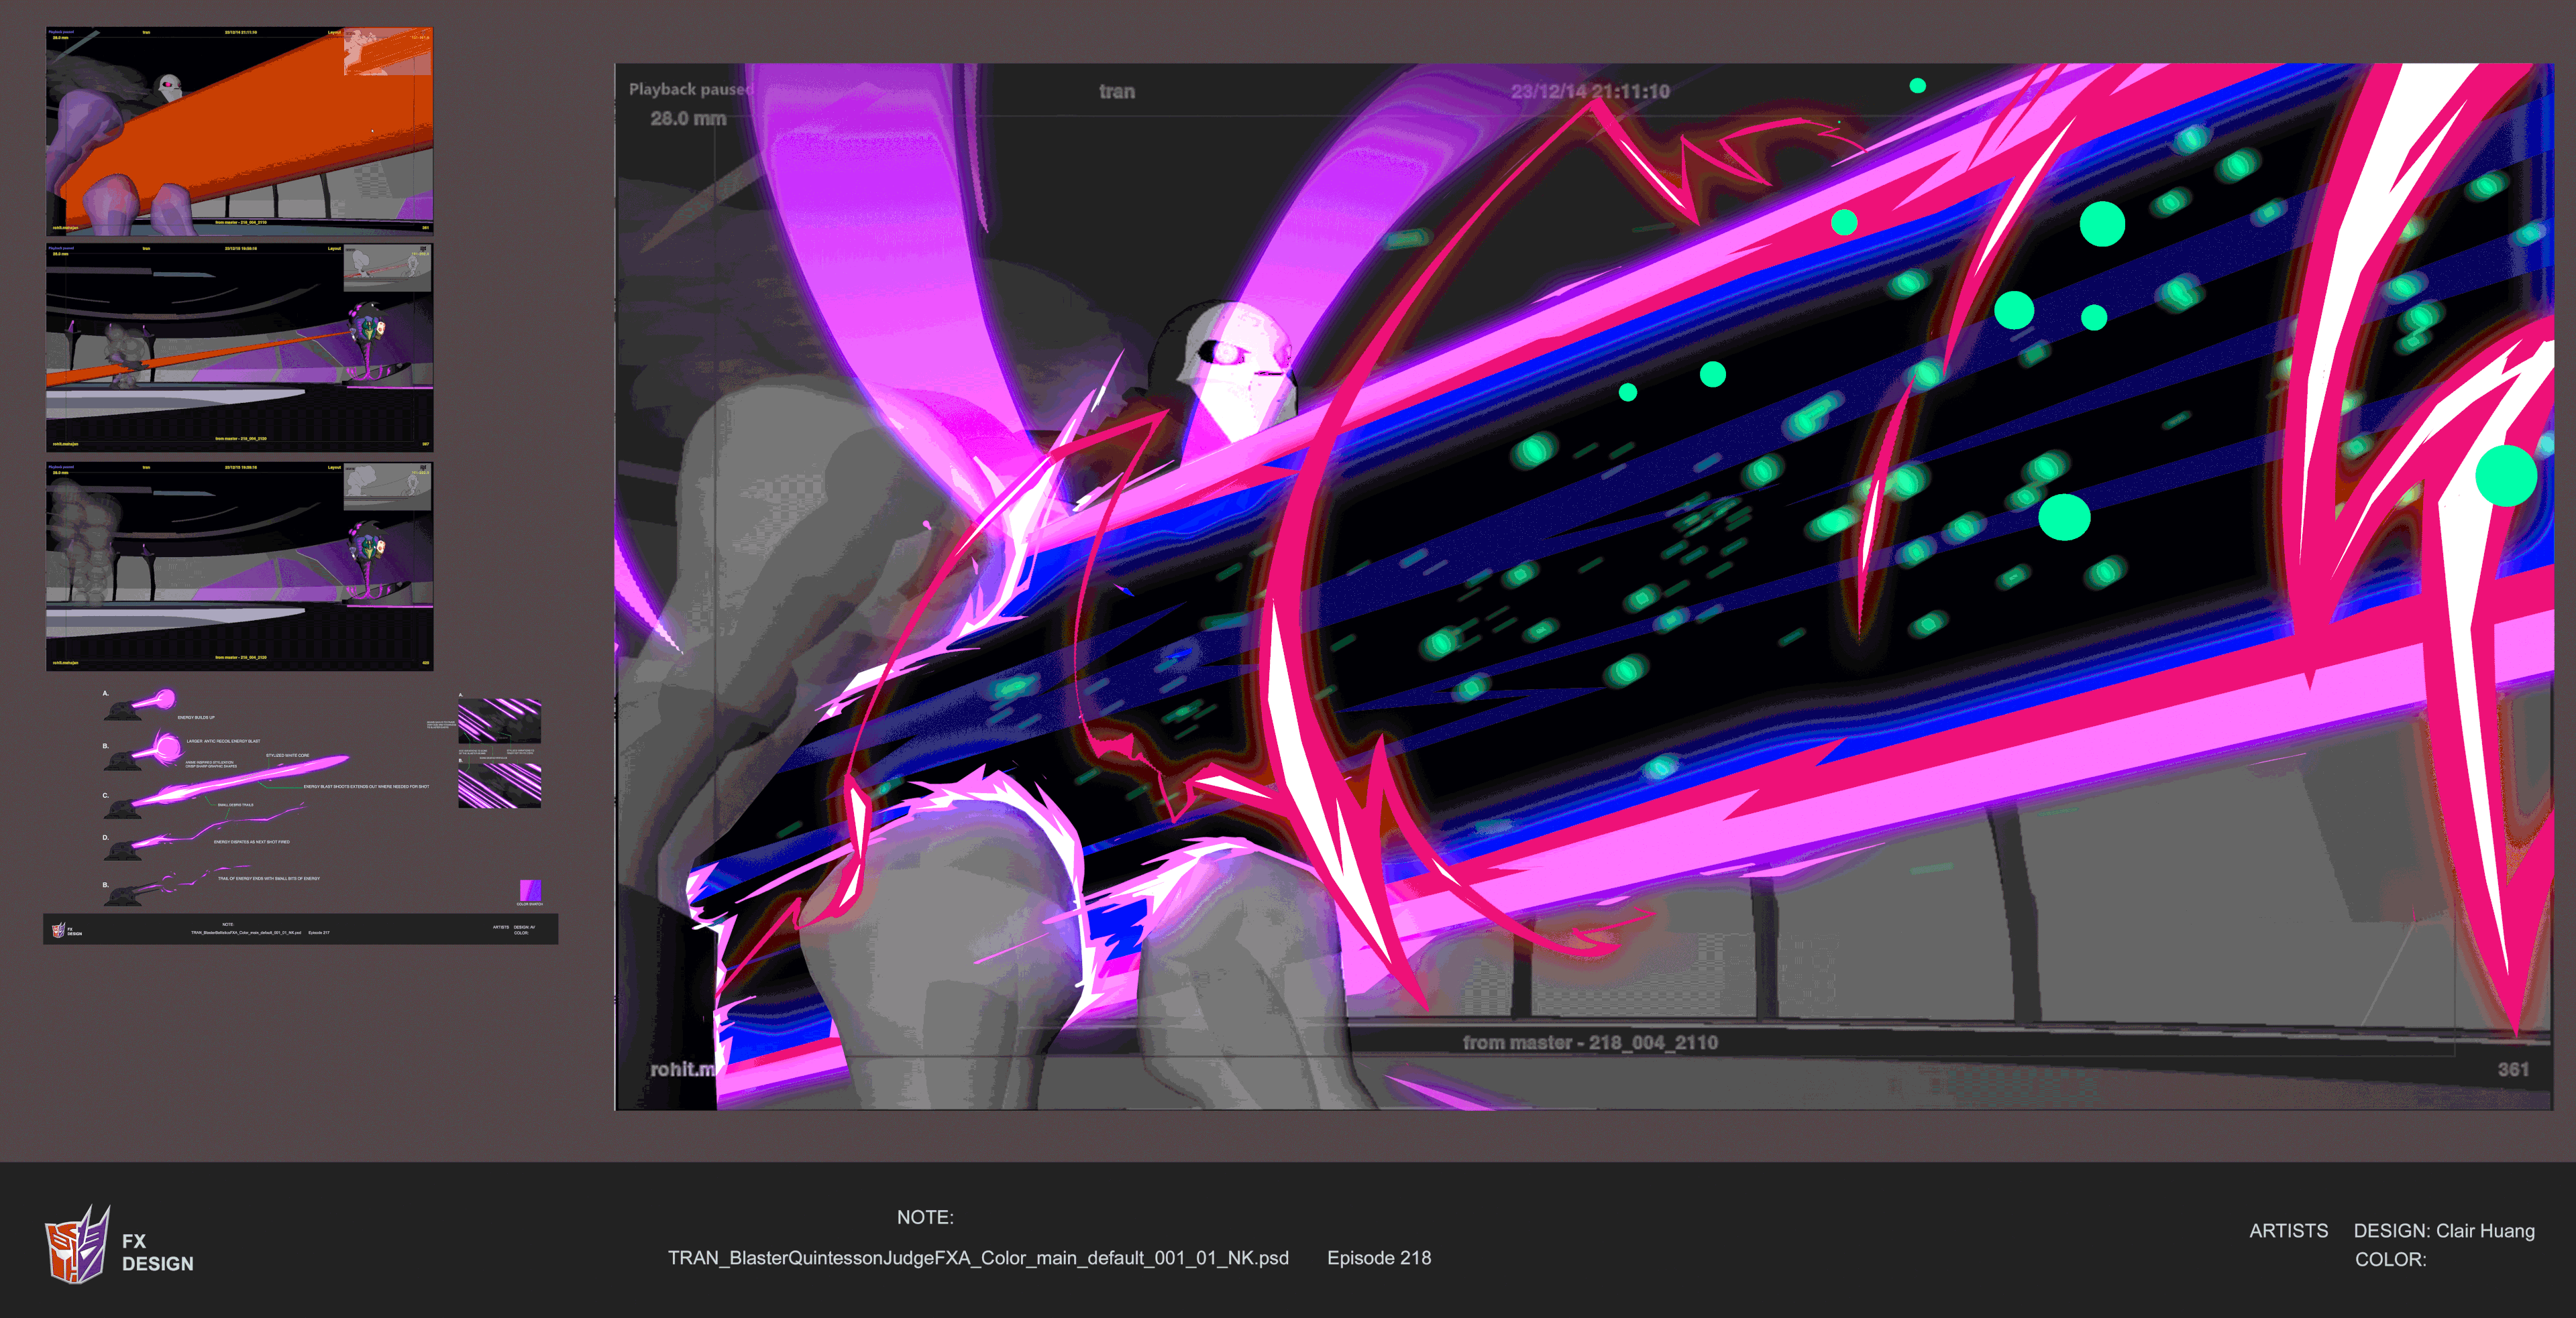The image size is (2576, 1318).
Task: Open beam streak sample thumbnail B
Action: click(x=499, y=786)
